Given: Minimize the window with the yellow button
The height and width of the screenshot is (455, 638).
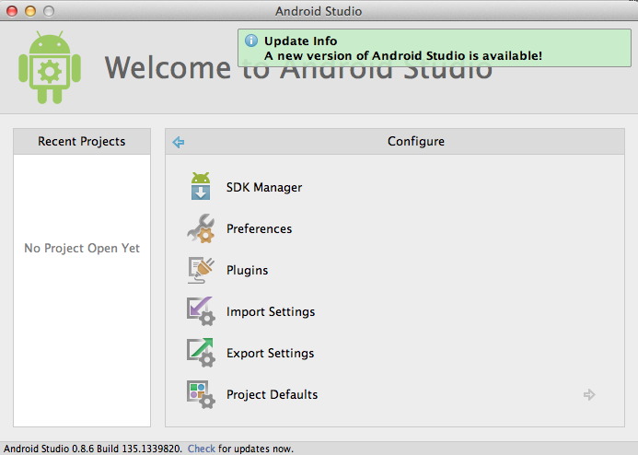Looking at the screenshot, I should pos(30,11).
